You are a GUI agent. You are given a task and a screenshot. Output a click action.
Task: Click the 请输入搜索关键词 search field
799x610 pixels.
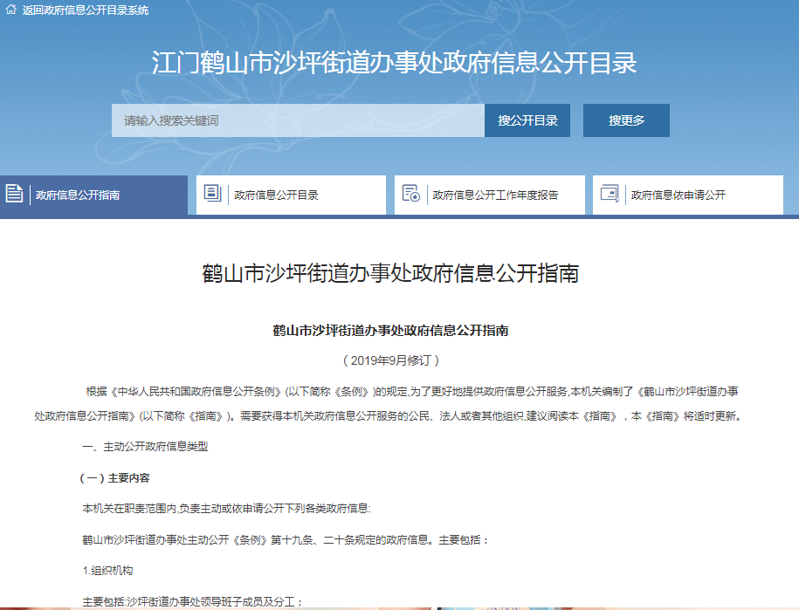[x=298, y=120]
